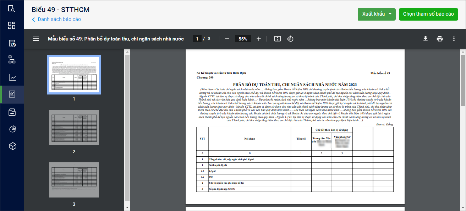The width and height of the screenshot is (466, 211).
Task: Zoom in the PDF document
Action: click(258, 39)
